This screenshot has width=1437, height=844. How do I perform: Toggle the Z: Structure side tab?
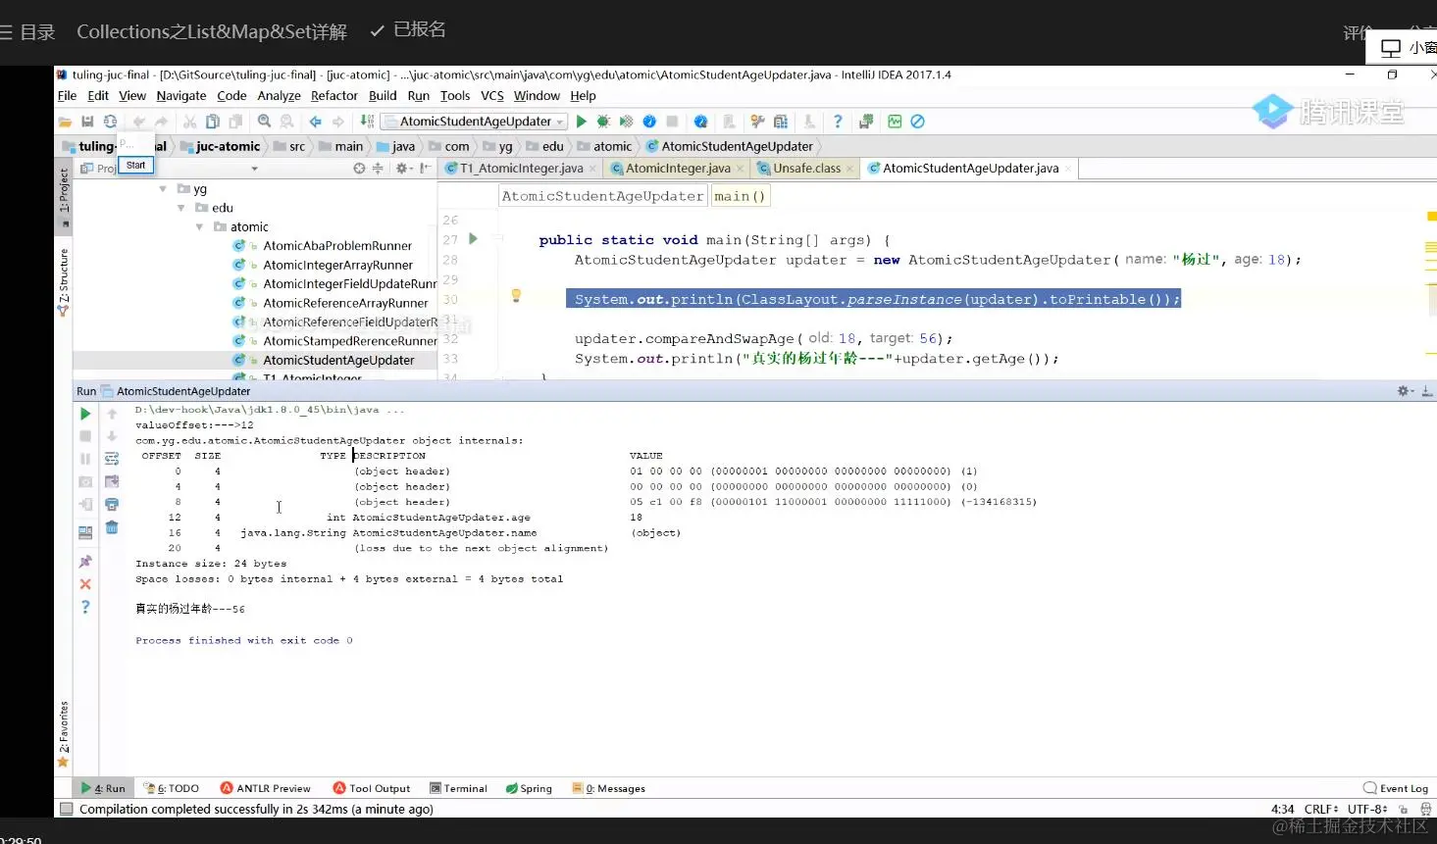[x=64, y=282]
